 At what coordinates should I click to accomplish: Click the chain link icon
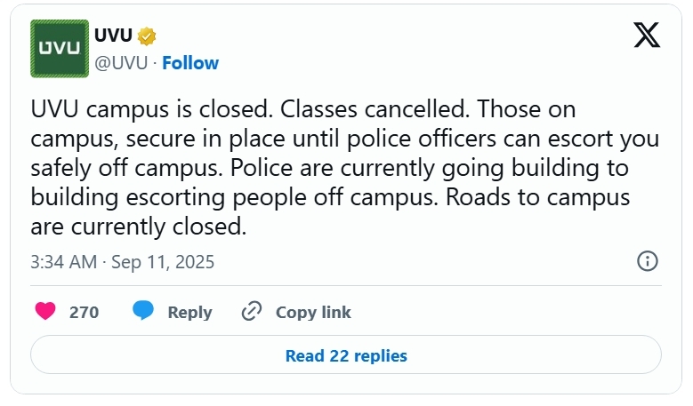252,311
